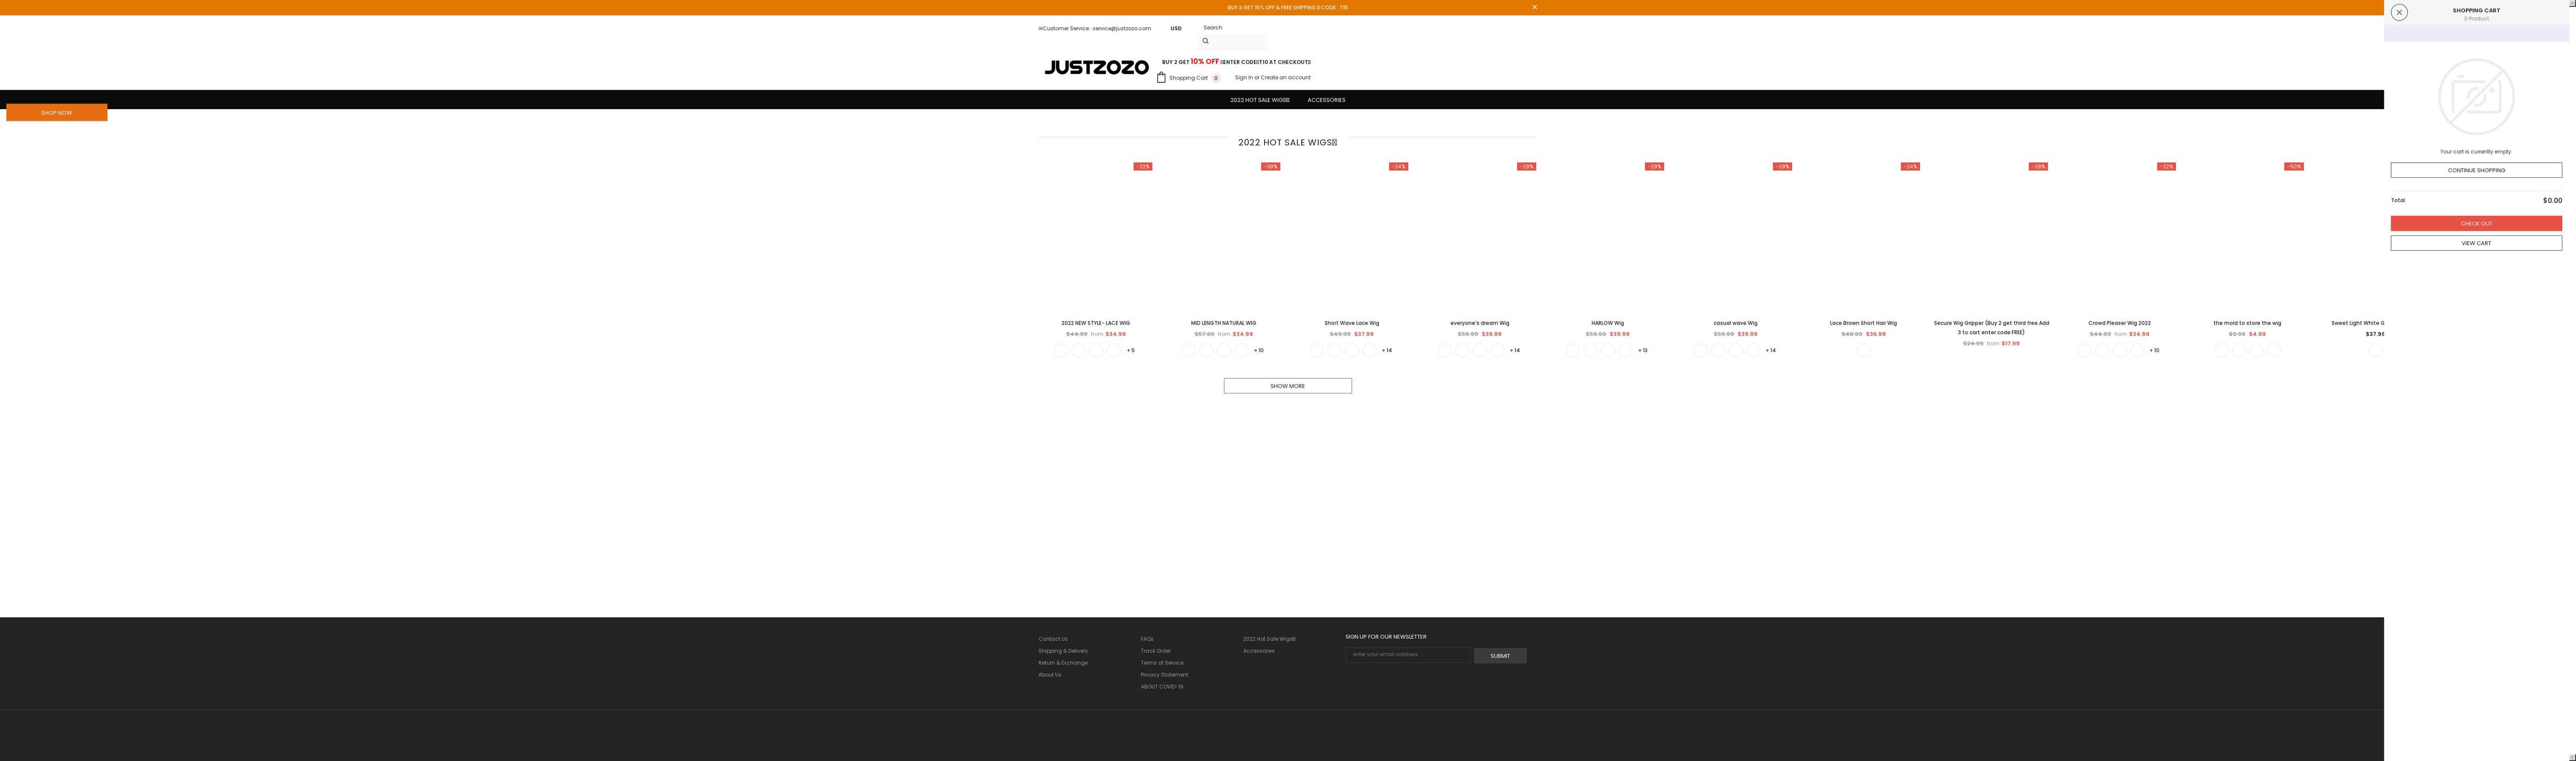This screenshot has width=2576, height=761.
Task: Click the -22% badge on LACE WIG
Action: pos(1143,166)
